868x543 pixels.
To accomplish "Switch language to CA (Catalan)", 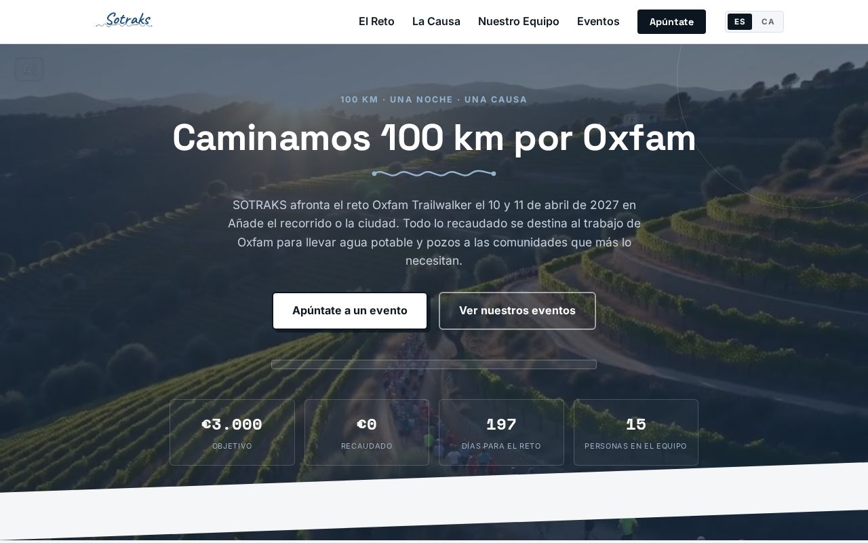I will pyautogui.click(x=768, y=22).
